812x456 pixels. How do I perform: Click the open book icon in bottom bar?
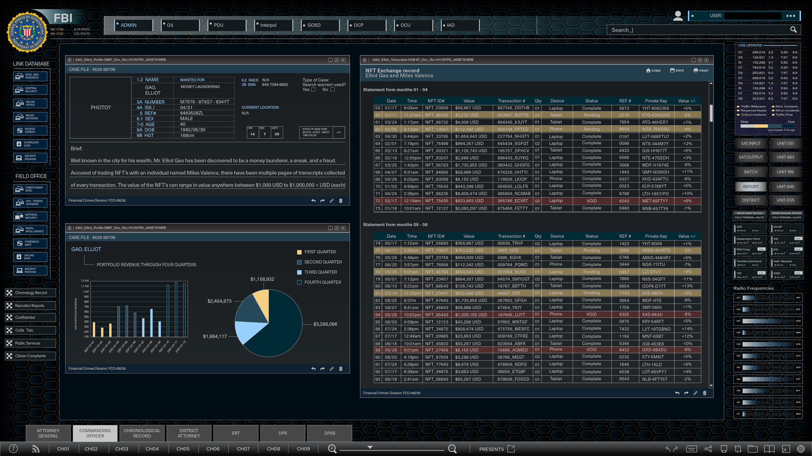pos(769,449)
